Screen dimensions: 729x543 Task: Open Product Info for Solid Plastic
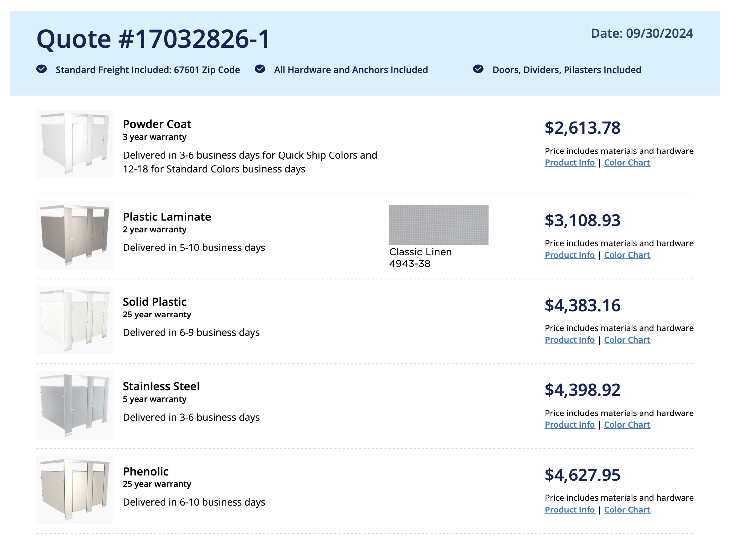point(570,340)
